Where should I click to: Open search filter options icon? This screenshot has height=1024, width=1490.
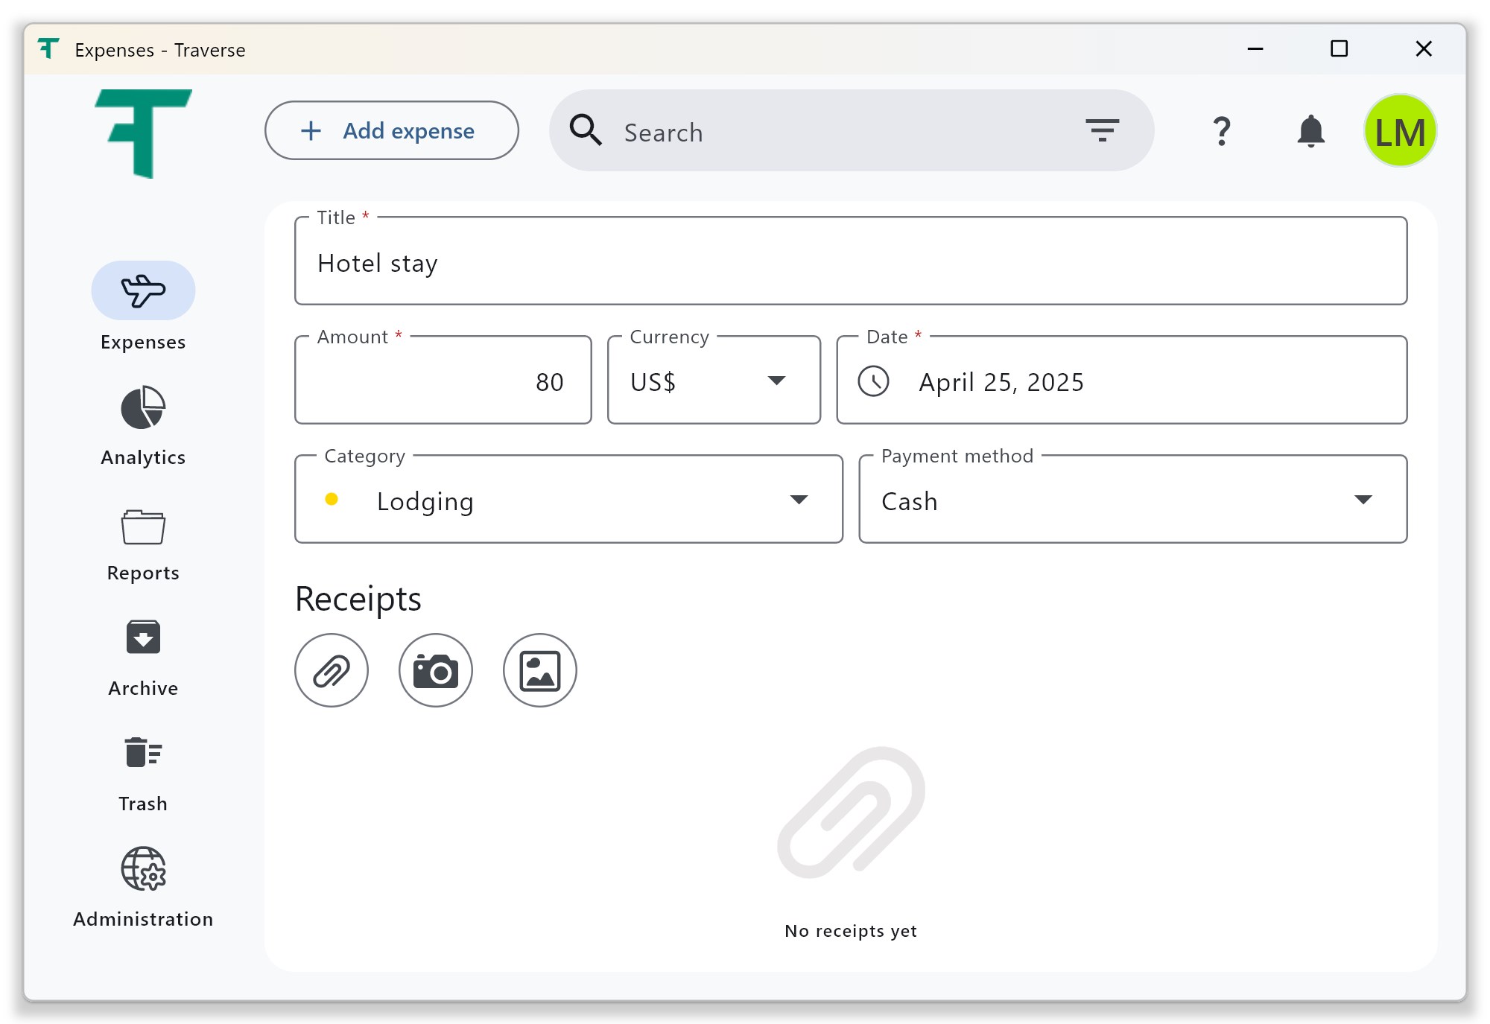click(1102, 130)
